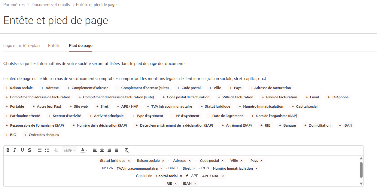Click the N°TVA text in footer editor
377x191 pixels.
tap(108, 168)
